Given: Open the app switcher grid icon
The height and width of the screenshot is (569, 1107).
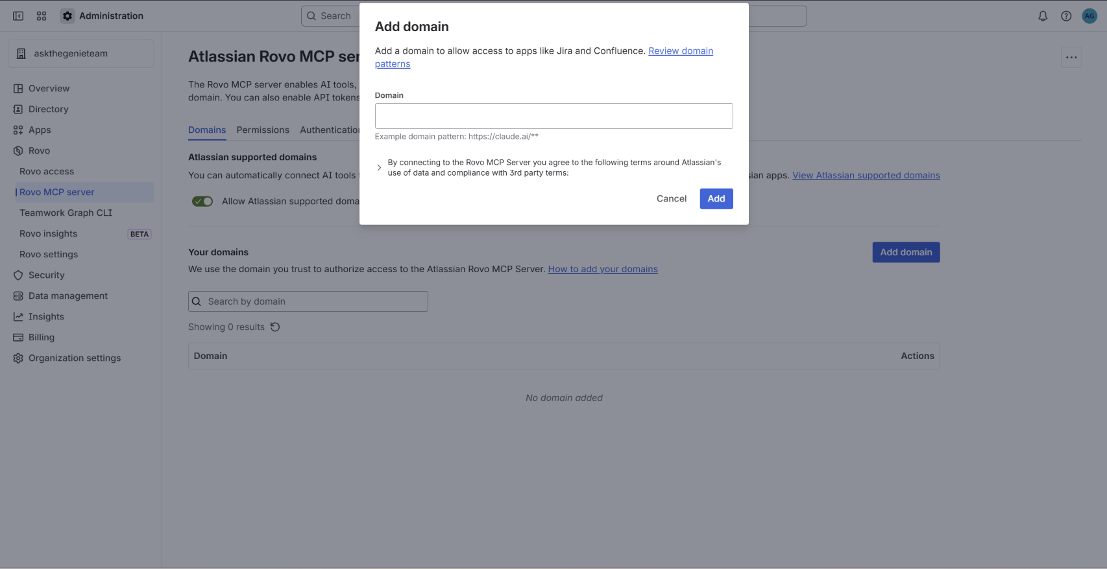Looking at the screenshot, I should 42,16.
